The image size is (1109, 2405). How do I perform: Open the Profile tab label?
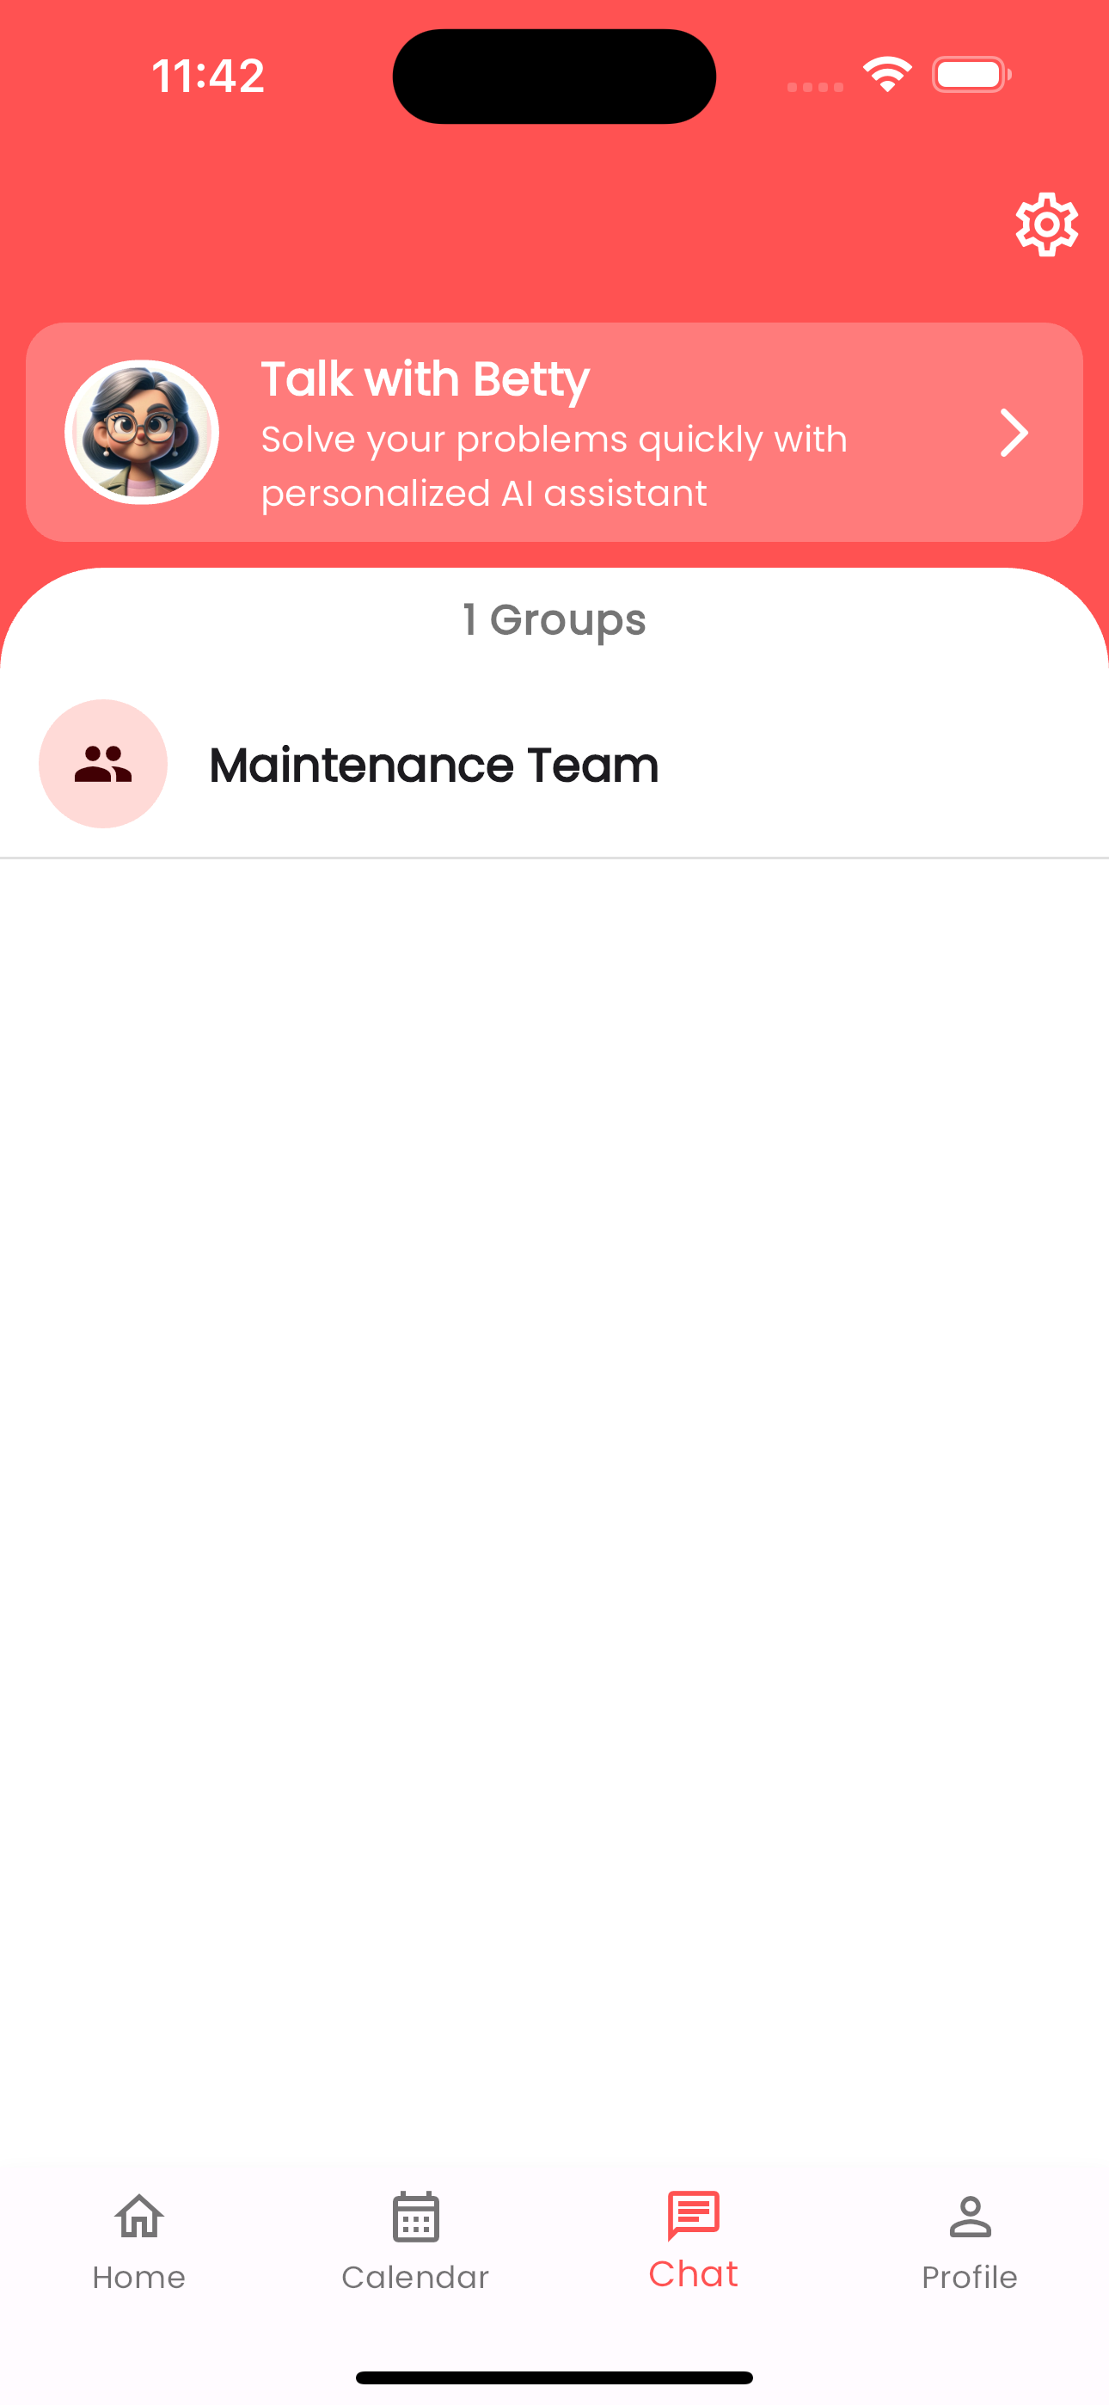click(x=970, y=2277)
